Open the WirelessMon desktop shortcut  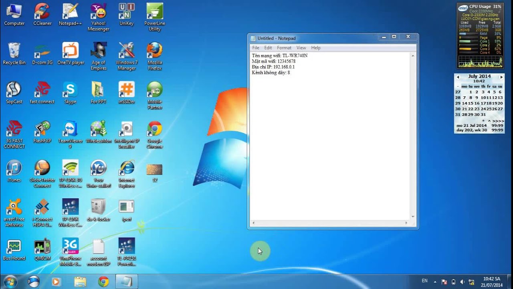99,132
